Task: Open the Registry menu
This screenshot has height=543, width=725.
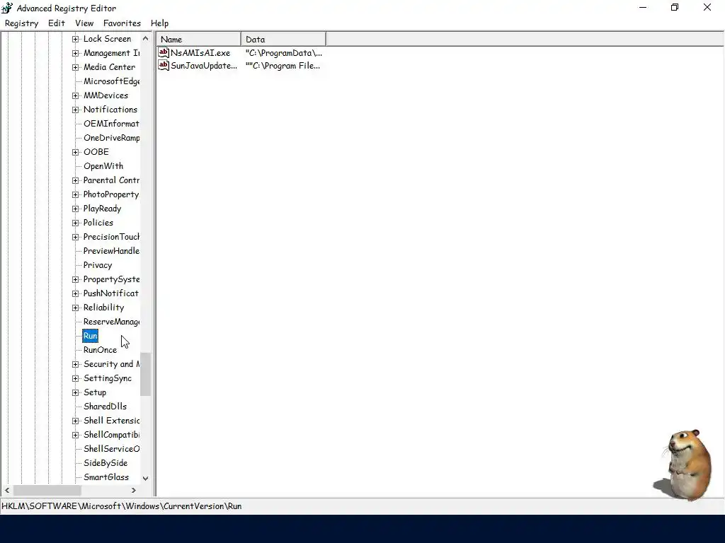Action: (21, 23)
